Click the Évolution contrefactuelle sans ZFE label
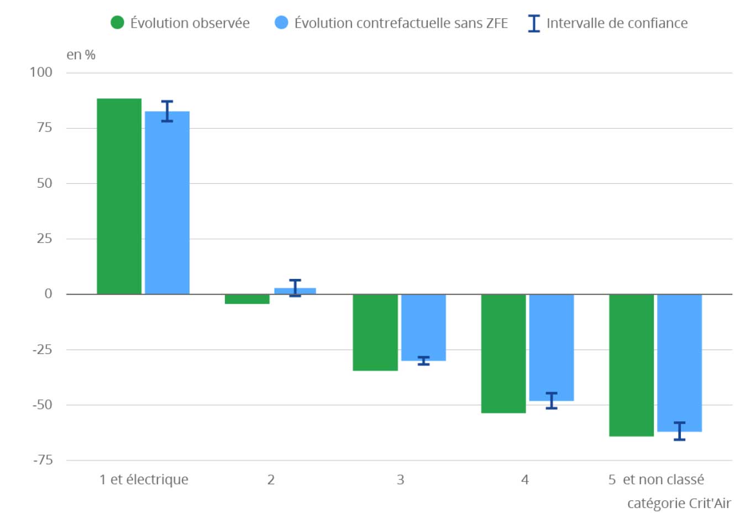Screen dimensions: 756x528 [401, 23]
